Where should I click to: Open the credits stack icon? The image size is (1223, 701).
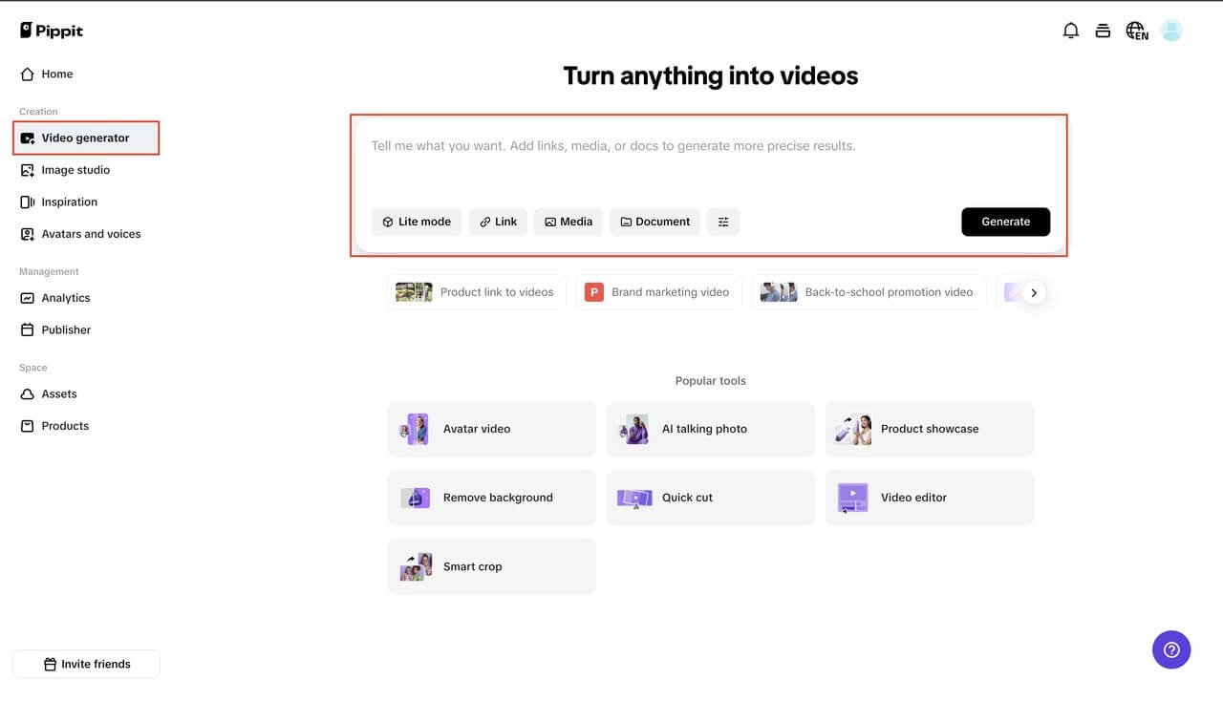(1103, 31)
